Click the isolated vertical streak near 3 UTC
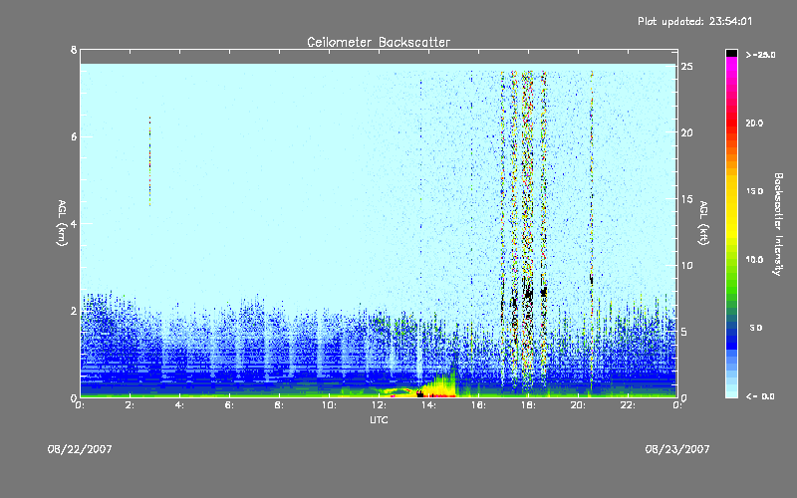Image resolution: width=797 pixels, height=498 pixels. coord(150,161)
